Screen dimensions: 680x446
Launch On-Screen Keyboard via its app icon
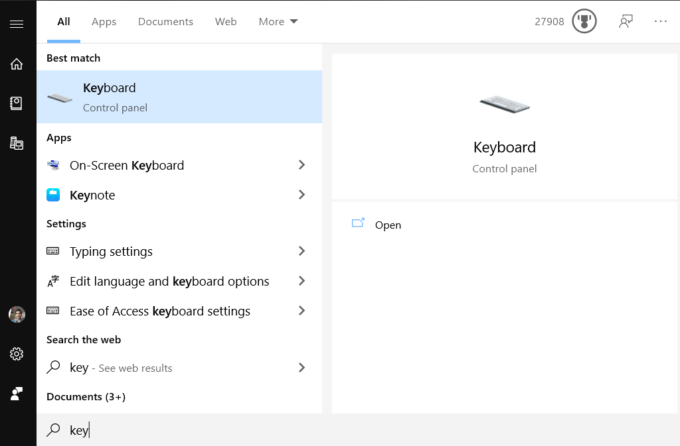tap(54, 165)
